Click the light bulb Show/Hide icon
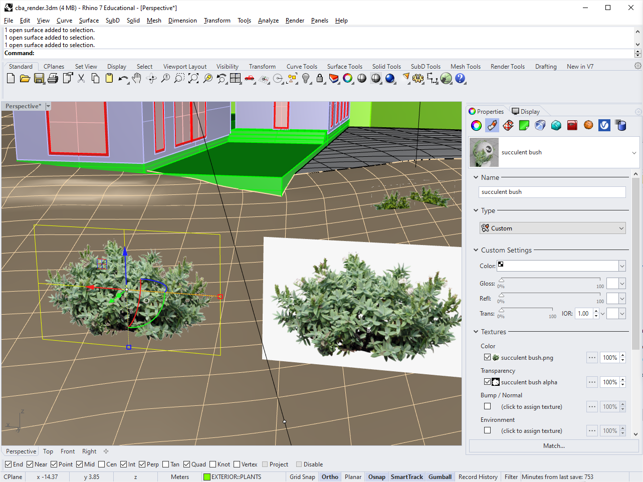The width and height of the screenshot is (643, 482). (306, 79)
